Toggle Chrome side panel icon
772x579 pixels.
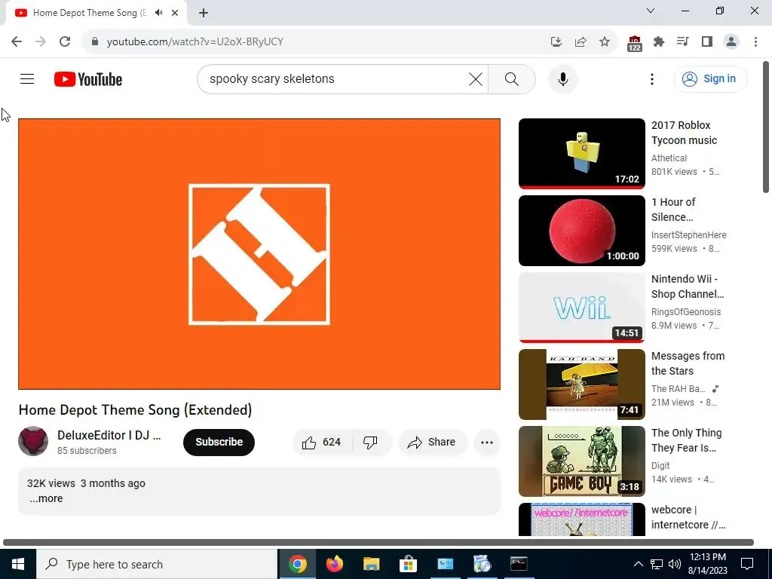[707, 41]
